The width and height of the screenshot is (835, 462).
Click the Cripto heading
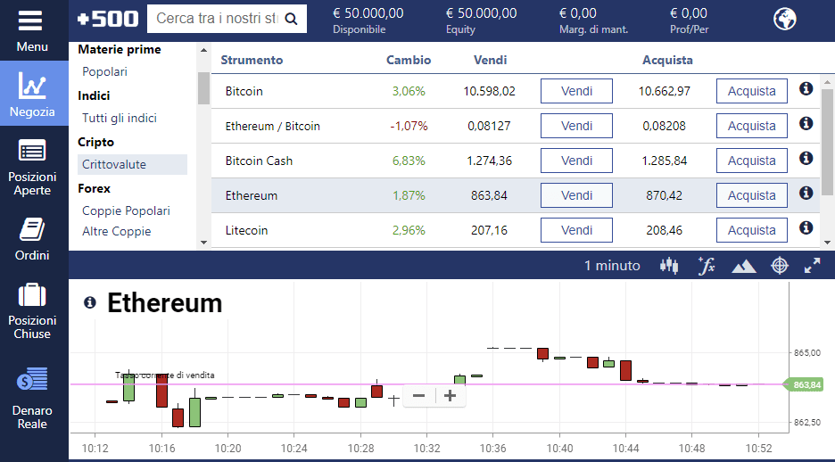point(95,142)
